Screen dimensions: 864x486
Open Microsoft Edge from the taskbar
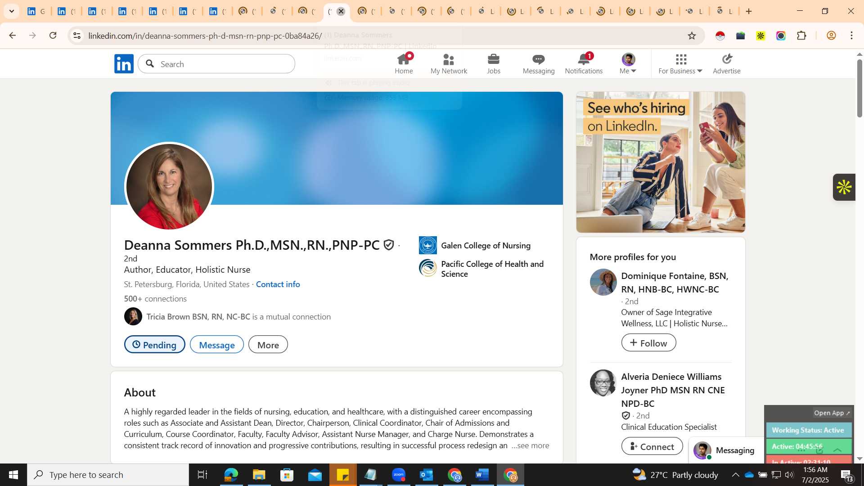[x=231, y=475]
